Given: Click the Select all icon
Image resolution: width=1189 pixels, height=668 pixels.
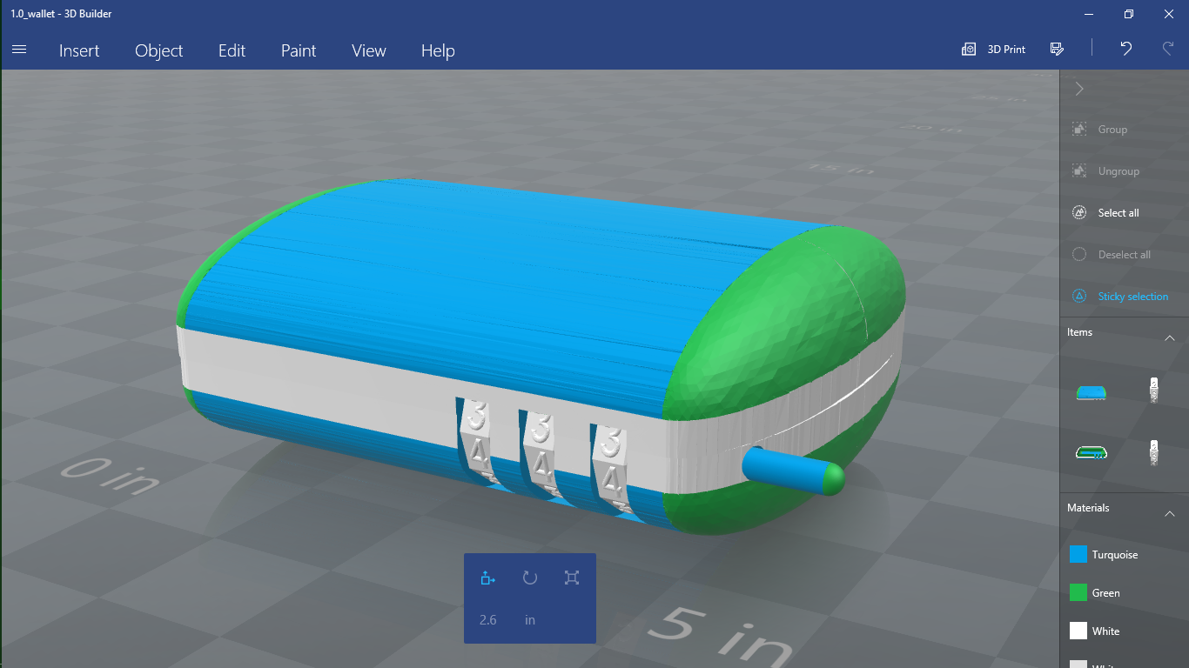Looking at the screenshot, I should pyautogui.click(x=1079, y=212).
